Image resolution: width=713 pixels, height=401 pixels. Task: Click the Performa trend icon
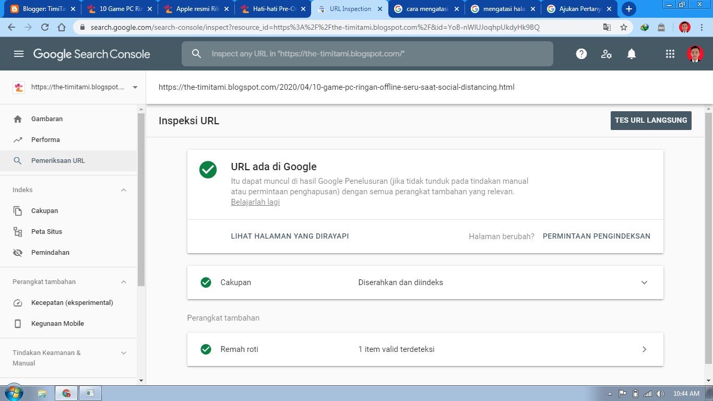pos(18,140)
